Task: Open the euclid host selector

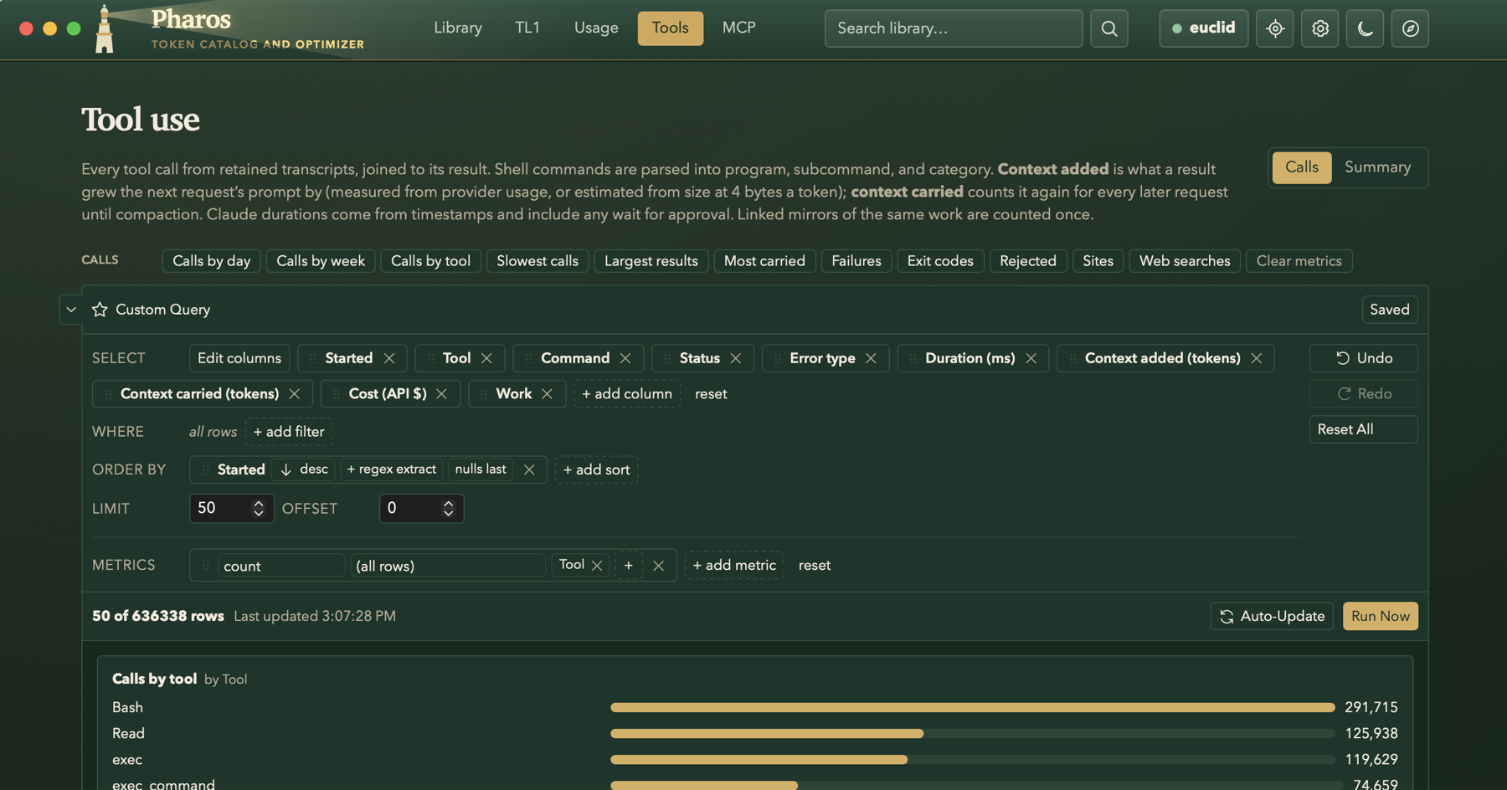Action: 1203,28
